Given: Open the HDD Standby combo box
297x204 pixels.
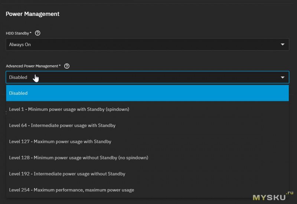Looking at the screenshot, I should (x=147, y=45).
